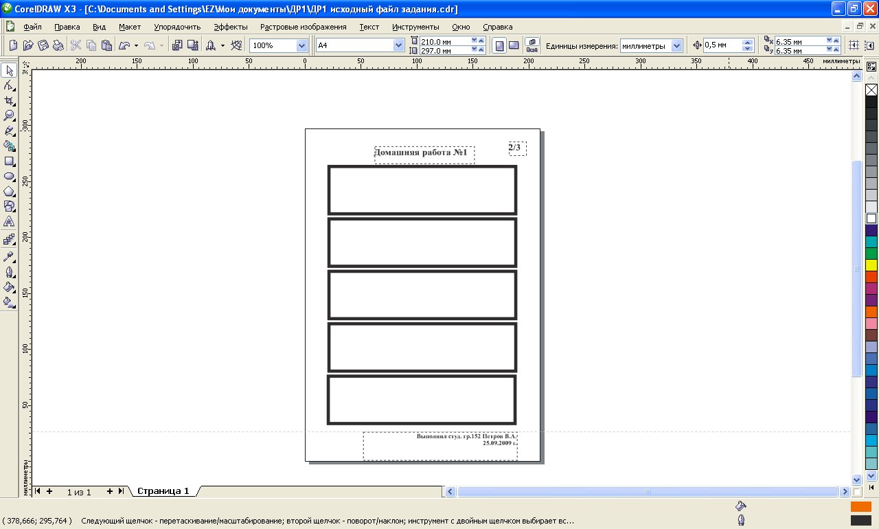This screenshot has height=529, width=879.
Task: Open the Правка menu
Action: tap(67, 27)
